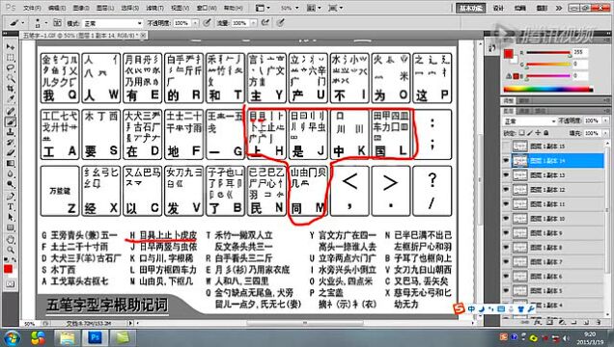Open the 图层(L) menu
This screenshot has height=347, width=614.
click(x=105, y=8)
